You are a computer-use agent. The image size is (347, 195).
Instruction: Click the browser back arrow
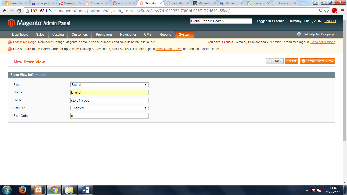click(4, 11)
